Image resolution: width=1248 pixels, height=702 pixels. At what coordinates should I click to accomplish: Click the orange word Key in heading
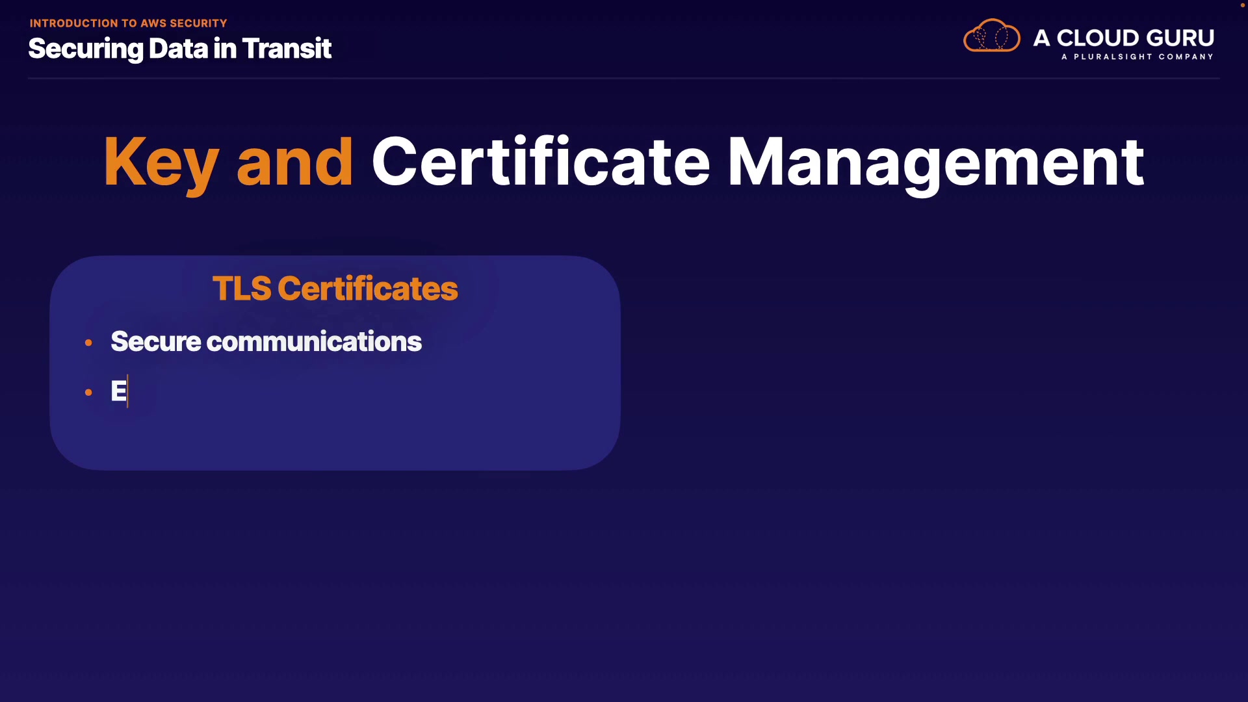161,162
